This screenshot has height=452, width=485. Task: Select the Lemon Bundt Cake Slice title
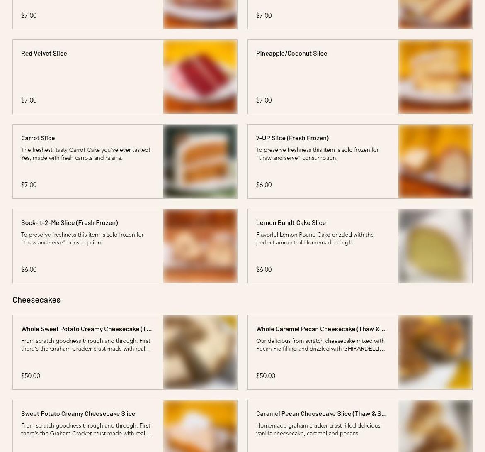pyautogui.click(x=291, y=222)
